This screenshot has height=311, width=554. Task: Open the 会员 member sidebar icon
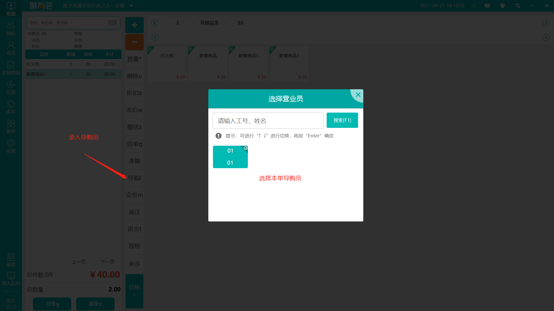tap(11, 48)
